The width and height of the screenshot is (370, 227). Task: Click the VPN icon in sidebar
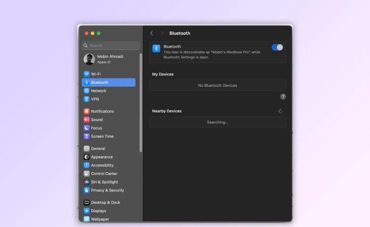click(x=87, y=99)
